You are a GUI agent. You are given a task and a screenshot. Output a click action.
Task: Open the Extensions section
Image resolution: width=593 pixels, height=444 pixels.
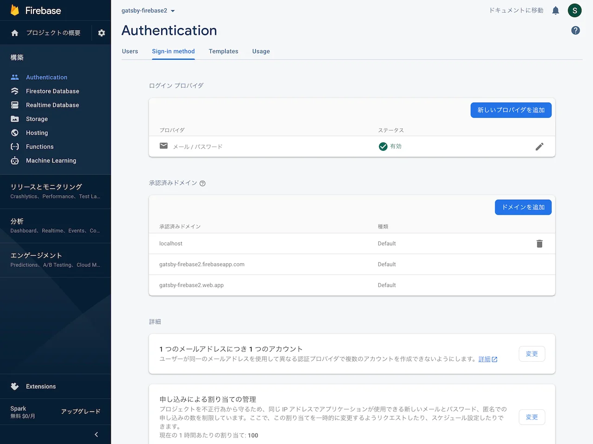click(x=41, y=386)
